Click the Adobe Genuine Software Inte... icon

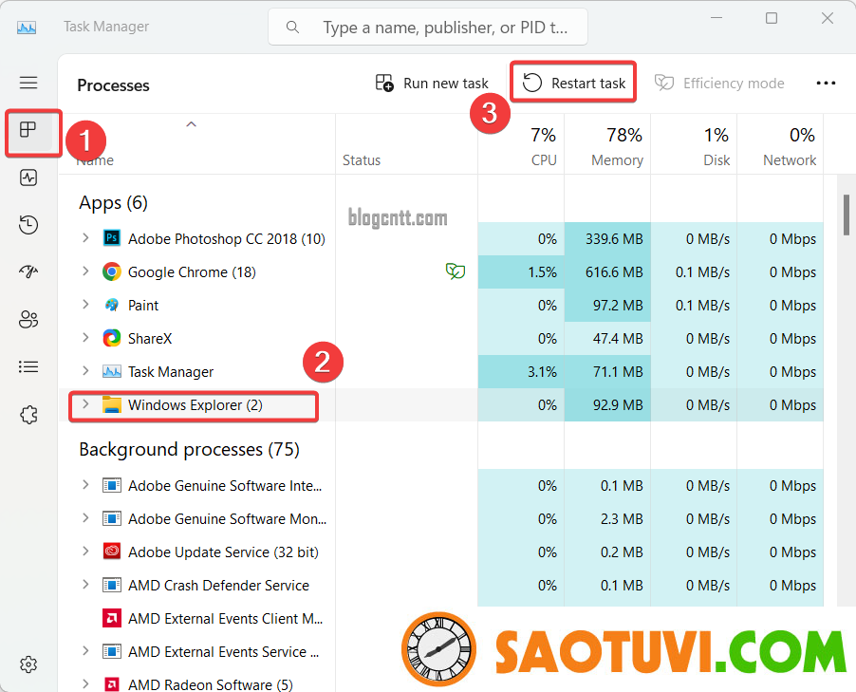[112, 485]
